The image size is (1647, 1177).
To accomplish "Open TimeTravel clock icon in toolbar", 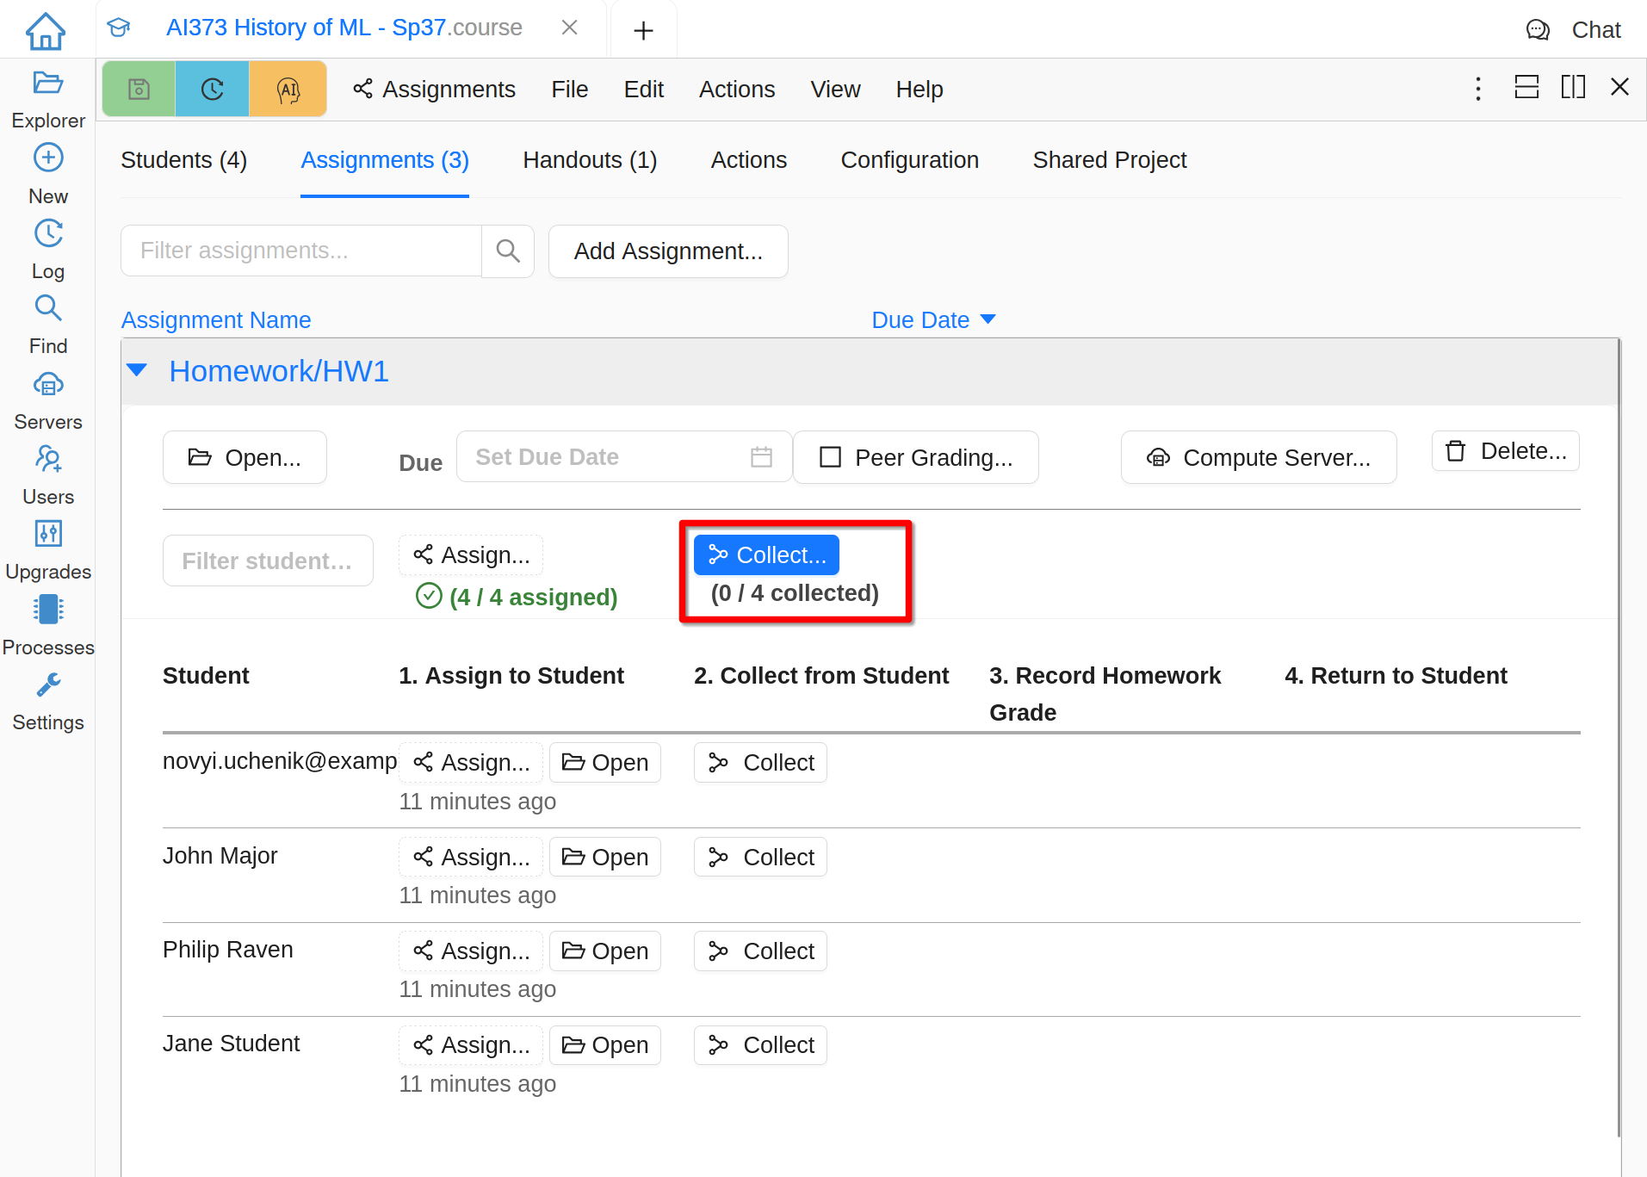I will coord(212,89).
